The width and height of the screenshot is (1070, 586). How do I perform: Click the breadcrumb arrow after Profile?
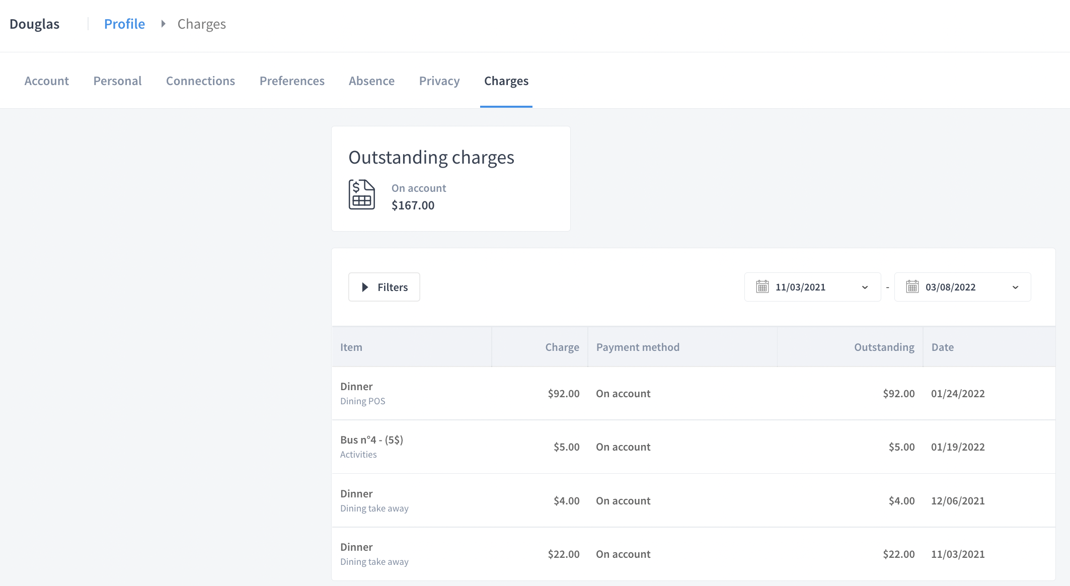[x=163, y=24]
